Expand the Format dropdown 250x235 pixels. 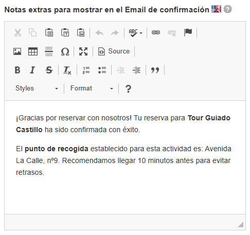coord(92,88)
